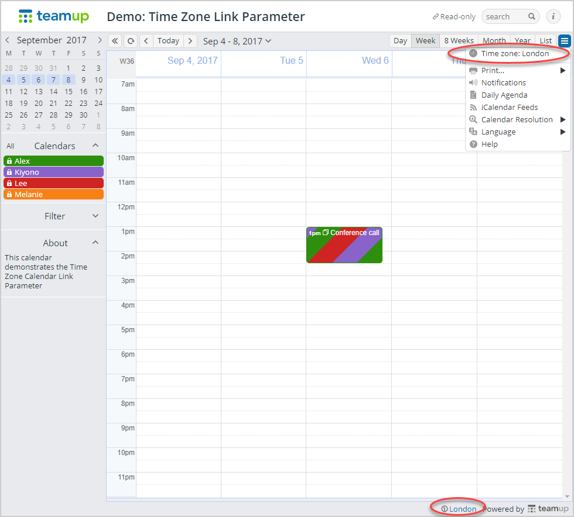The height and width of the screenshot is (517, 574).
Task: Click the W36 week number label
Action: click(127, 61)
